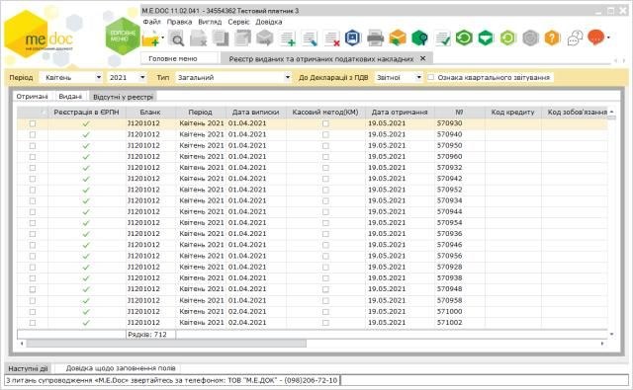633x390 pixels.
Task: Click the gray copy documents icon
Action: (221, 39)
